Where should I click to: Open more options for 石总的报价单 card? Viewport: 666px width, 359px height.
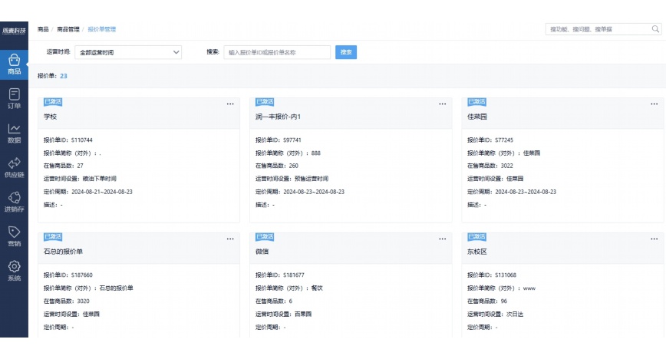(x=230, y=239)
